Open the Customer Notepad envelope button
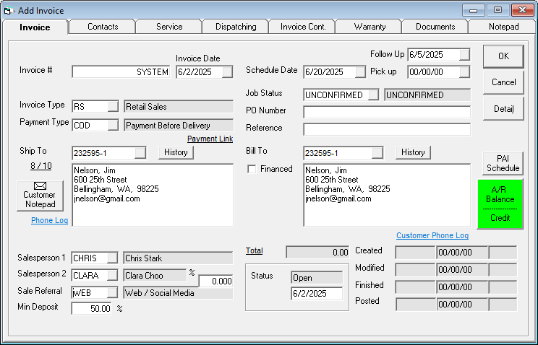This screenshot has height=345, width=538. [x=40, y=196]
